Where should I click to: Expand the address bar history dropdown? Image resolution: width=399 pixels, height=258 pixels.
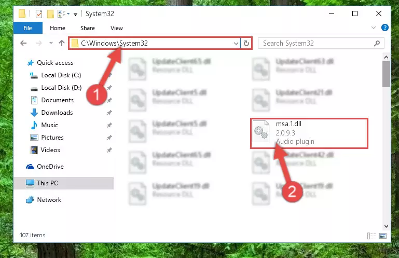tap(236, 43)
